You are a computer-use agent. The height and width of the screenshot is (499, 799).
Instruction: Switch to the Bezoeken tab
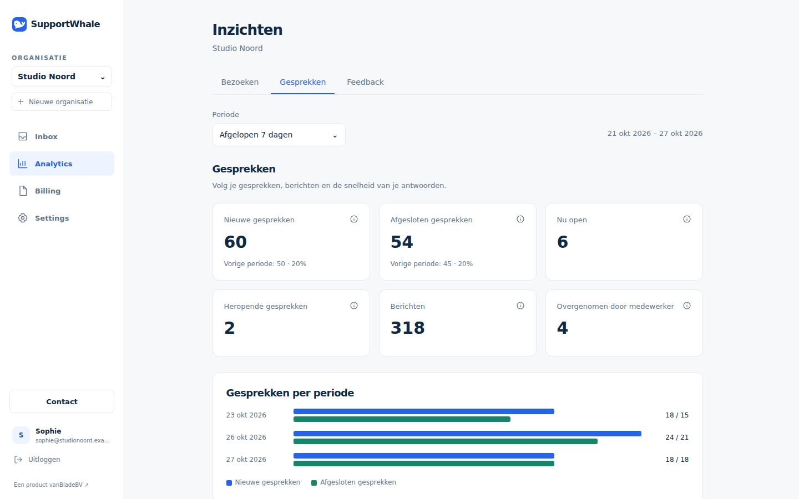(x=240, y=82)
